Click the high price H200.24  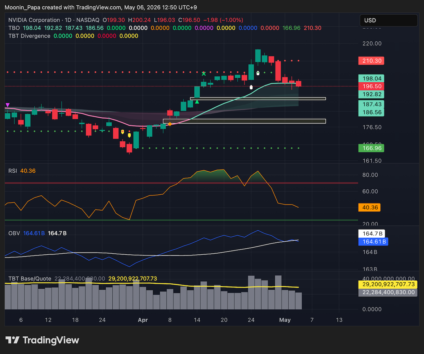click(139, 20)
